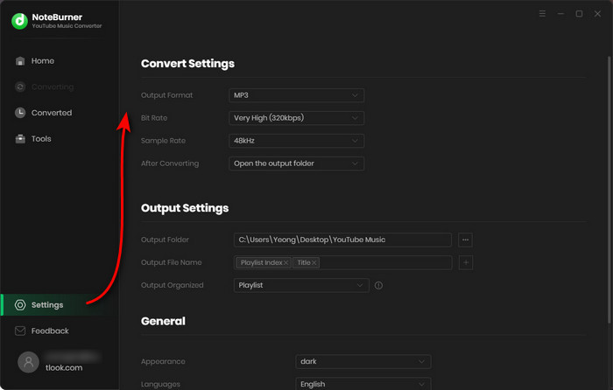Open the hamburger menu in title bar
The image size is (613, 390).
click(542, 14)
